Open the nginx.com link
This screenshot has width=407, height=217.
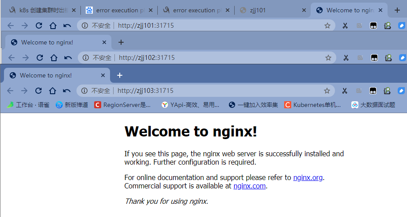(x=249, y=186)
